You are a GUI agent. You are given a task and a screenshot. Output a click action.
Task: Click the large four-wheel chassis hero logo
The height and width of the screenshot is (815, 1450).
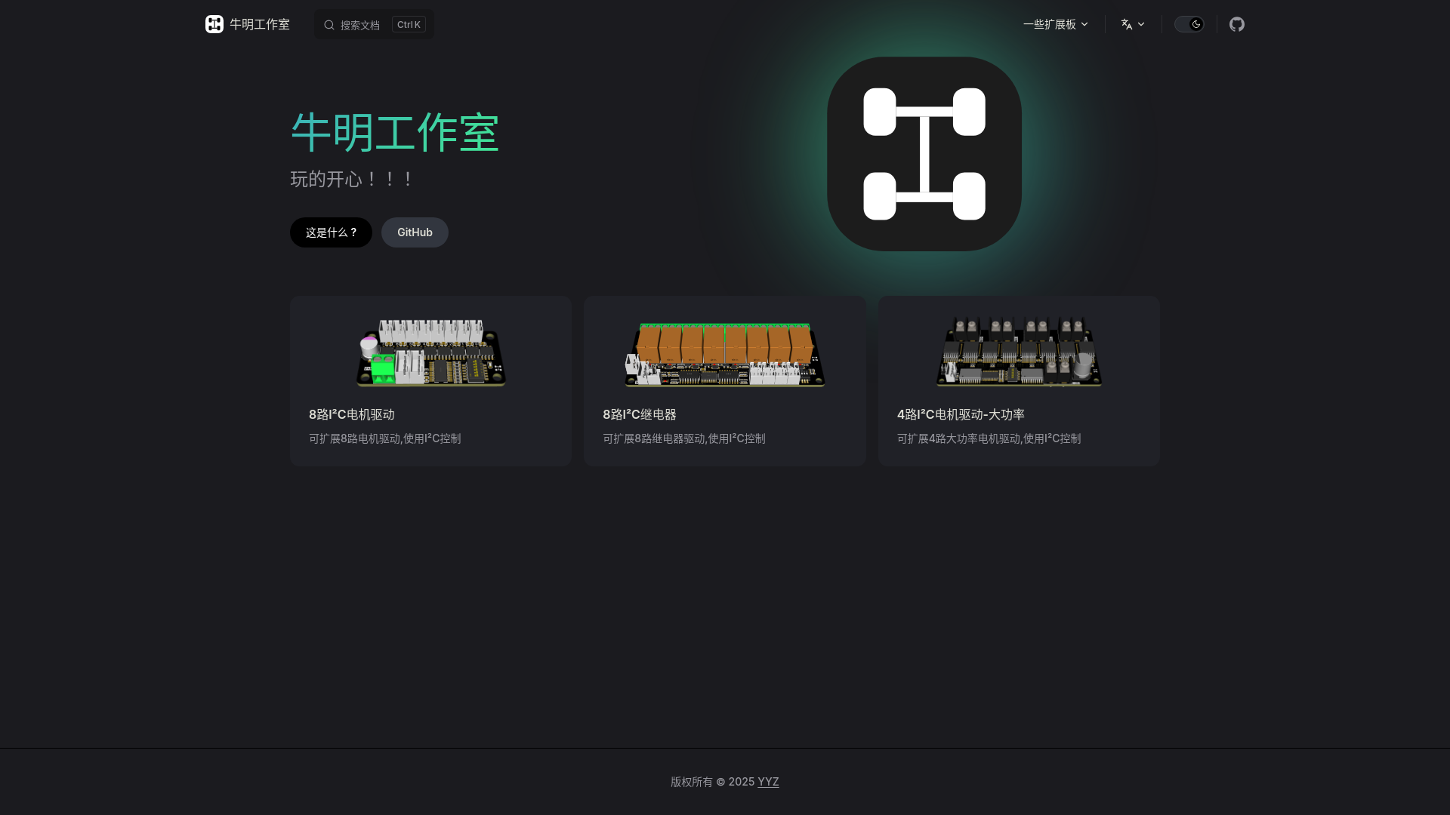click(x=924, y=154)
